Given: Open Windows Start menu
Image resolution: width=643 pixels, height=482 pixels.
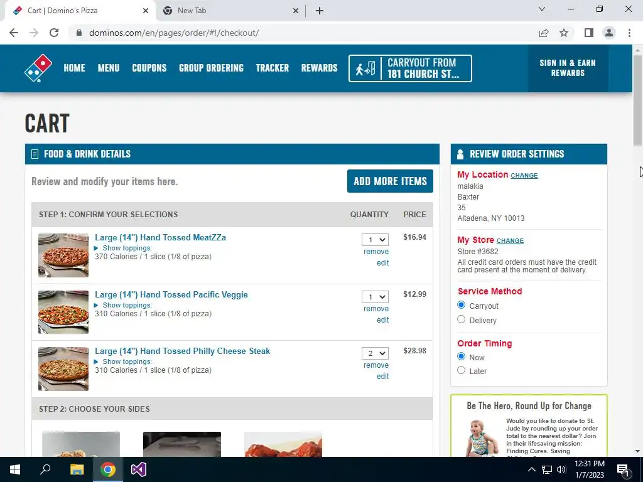Looking at the screenshot, I should 15,469.
